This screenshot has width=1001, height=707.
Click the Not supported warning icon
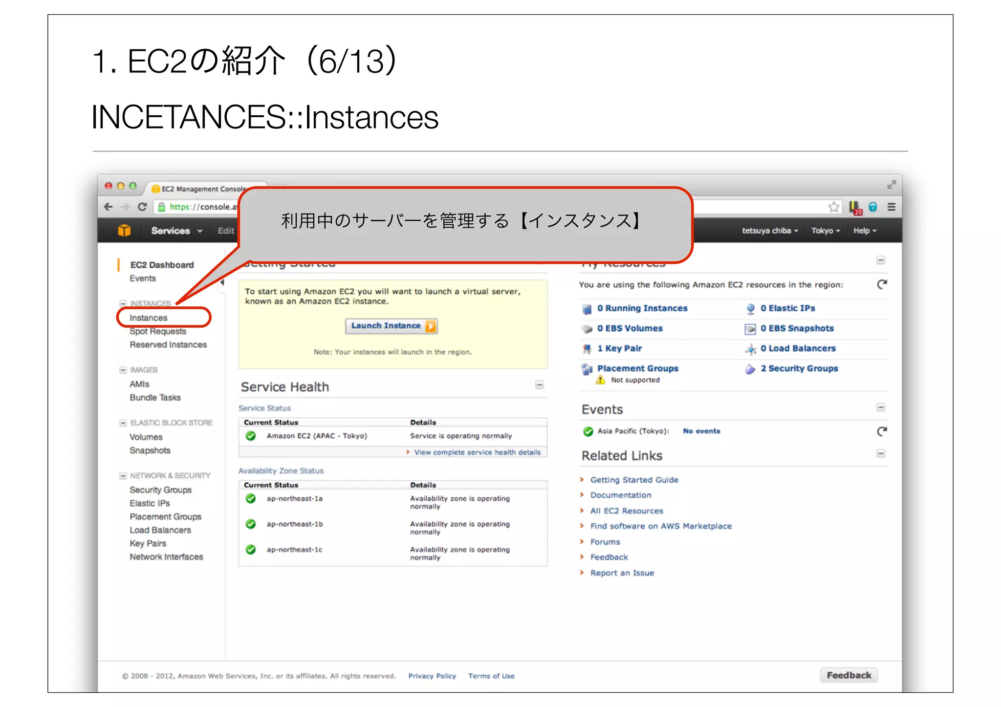pos(600,380)
